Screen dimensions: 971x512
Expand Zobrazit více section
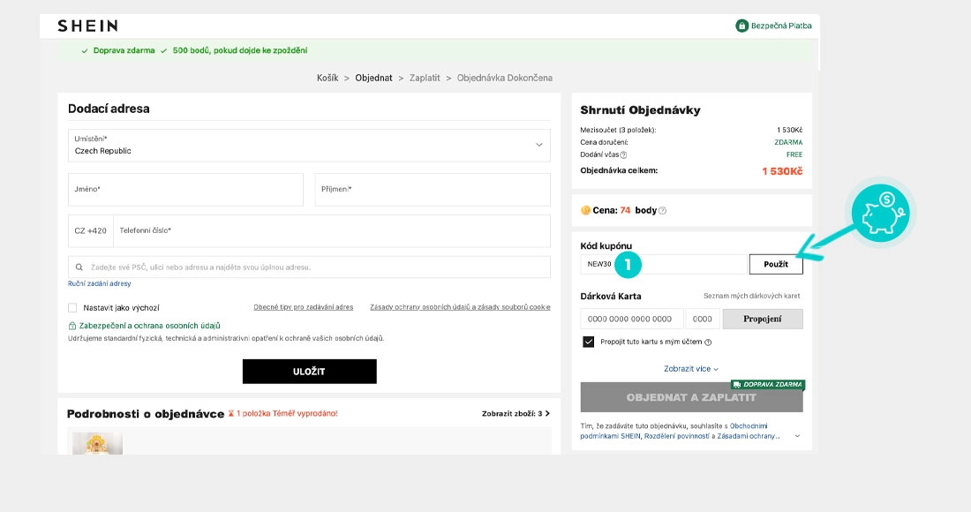[691, 369]
